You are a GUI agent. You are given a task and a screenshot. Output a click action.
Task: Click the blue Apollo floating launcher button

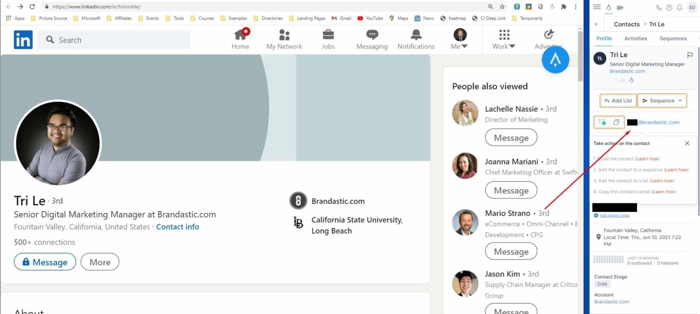[x=555, y=60]
